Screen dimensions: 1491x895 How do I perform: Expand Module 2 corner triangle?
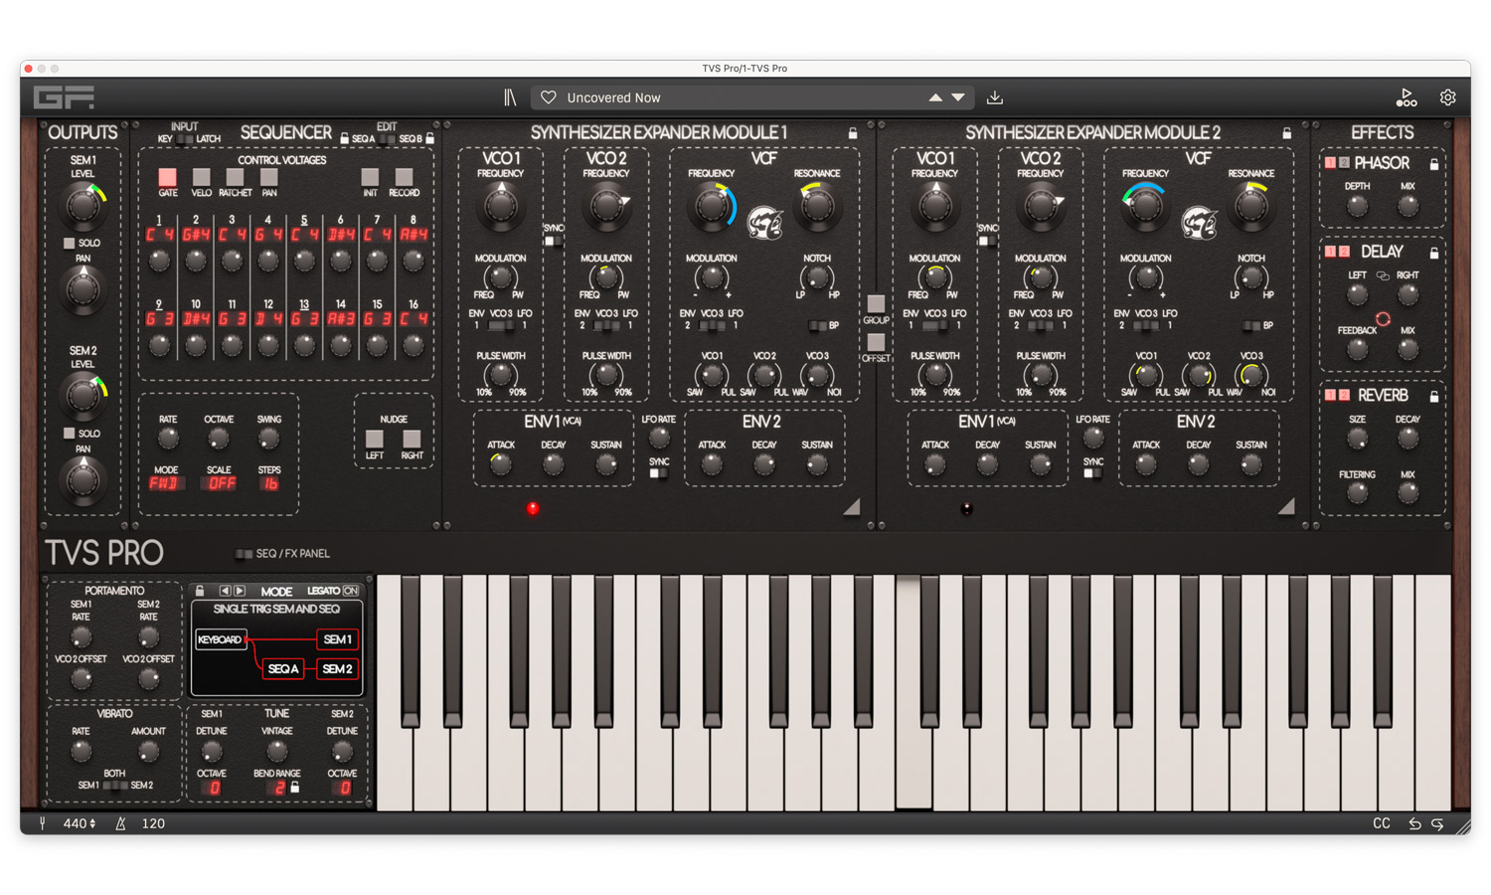click(x=1286, y=507)
